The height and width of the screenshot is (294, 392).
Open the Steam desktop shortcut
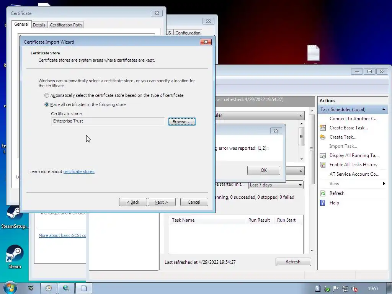pos(15,257)
